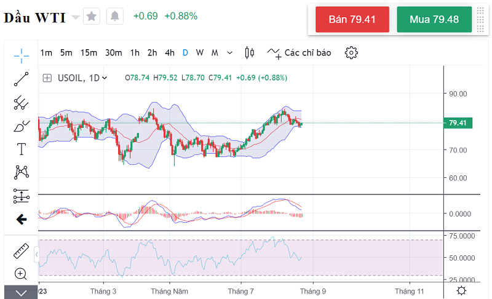492x299 pixels.
Task: Select the trend line drawing tool
Action: (22, 79)
